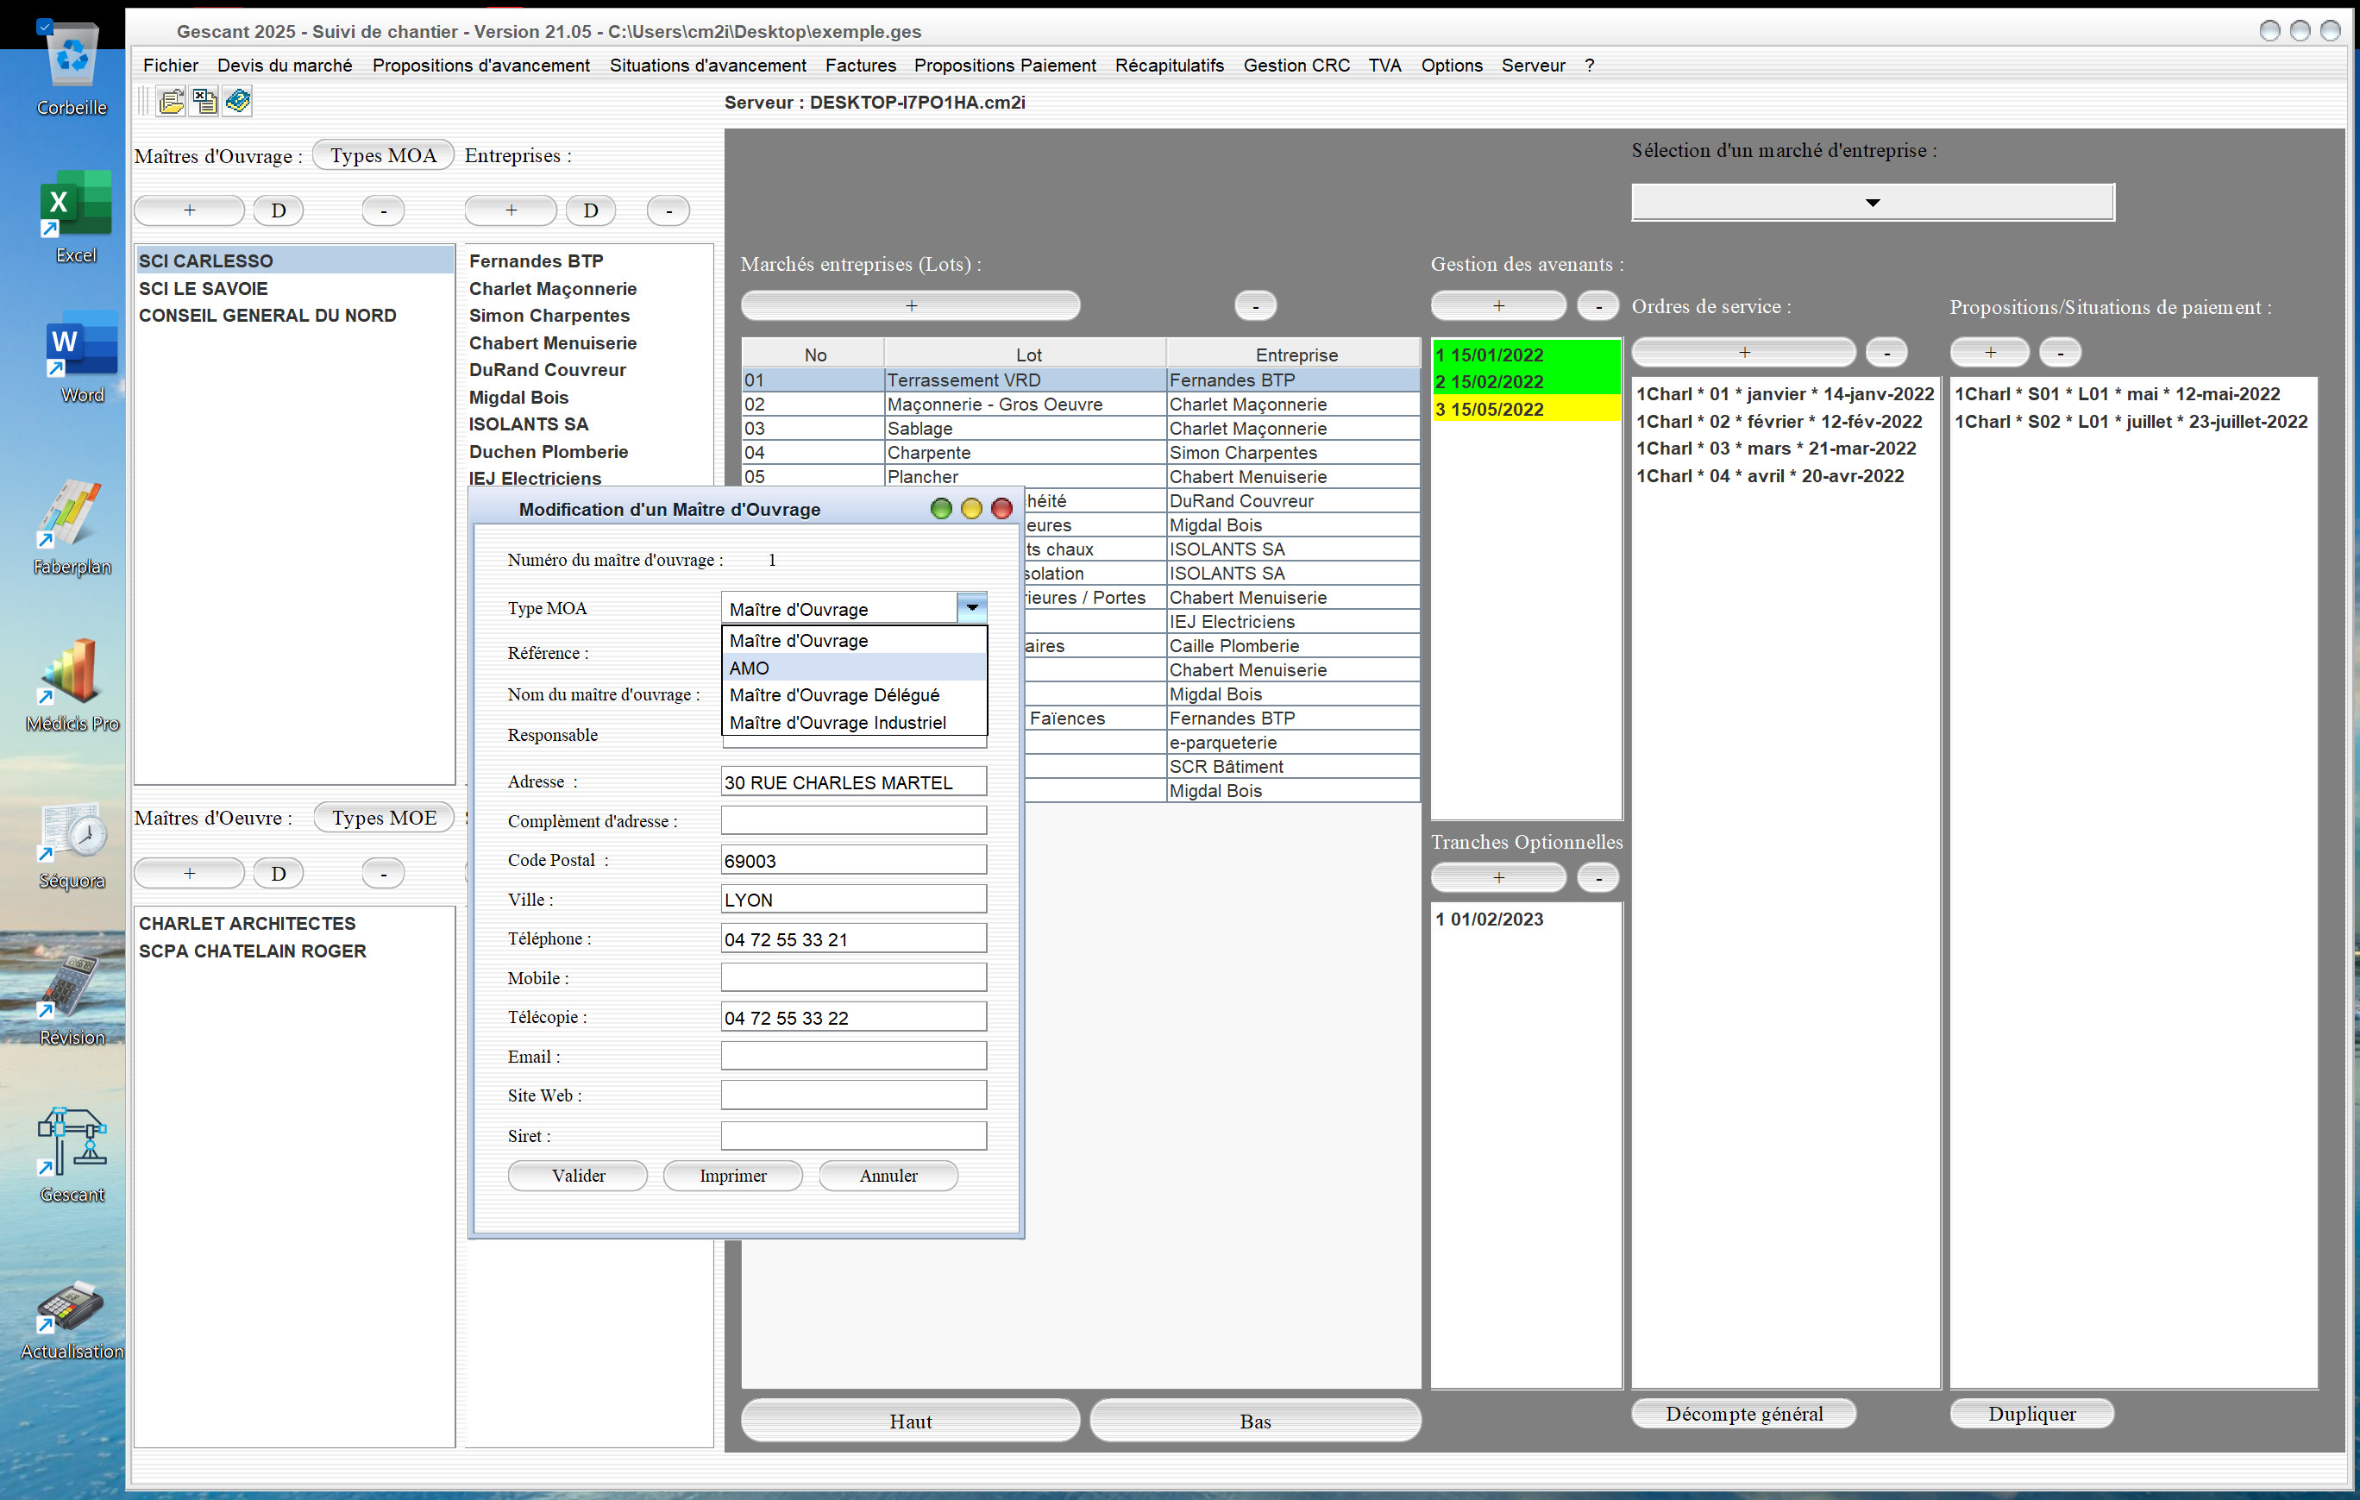The height and width of the screenshot is (1500, 2360).
Task: Click into the Code Postal field 69003
Action: [x=854, y=860]
